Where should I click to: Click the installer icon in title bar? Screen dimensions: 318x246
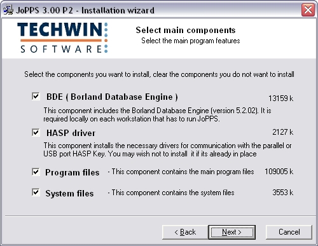tap(8, 10)
